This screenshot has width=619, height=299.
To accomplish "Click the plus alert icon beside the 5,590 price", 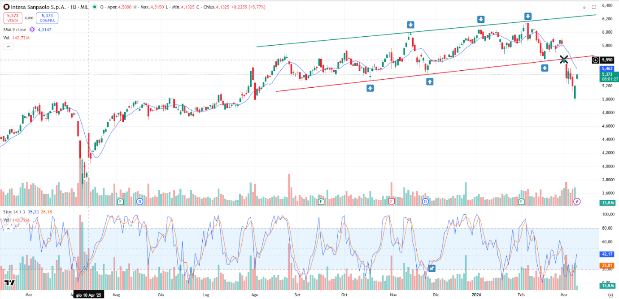I will [595, 60].
